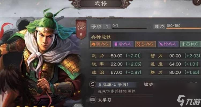The height and width of the screenshot is (107, 201).
Task: Open the 义胆雄心 等级1 skill entry
Action: 113,85
